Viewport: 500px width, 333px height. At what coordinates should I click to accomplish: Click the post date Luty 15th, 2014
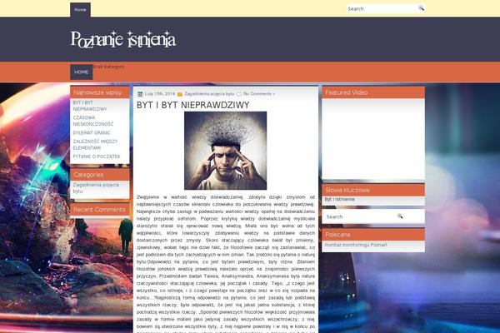point(160,94)
